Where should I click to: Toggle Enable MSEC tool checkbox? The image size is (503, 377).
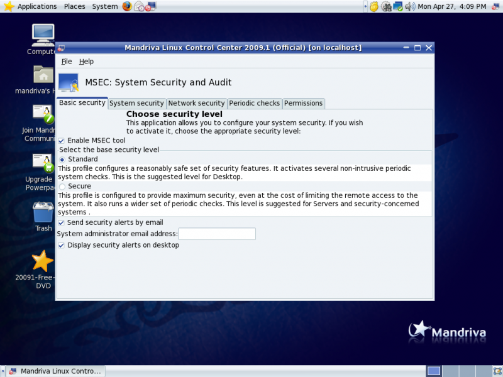pos(61,141)
